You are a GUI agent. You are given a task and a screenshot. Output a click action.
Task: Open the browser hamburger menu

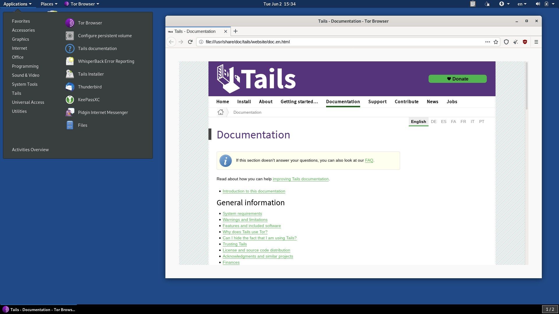(x=536, y=42)
